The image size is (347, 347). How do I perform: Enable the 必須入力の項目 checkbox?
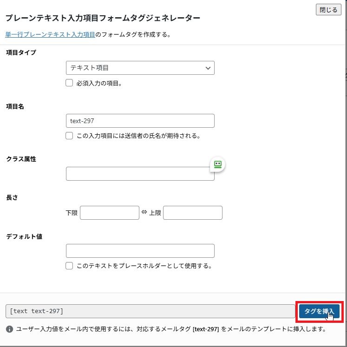[69, 83]
